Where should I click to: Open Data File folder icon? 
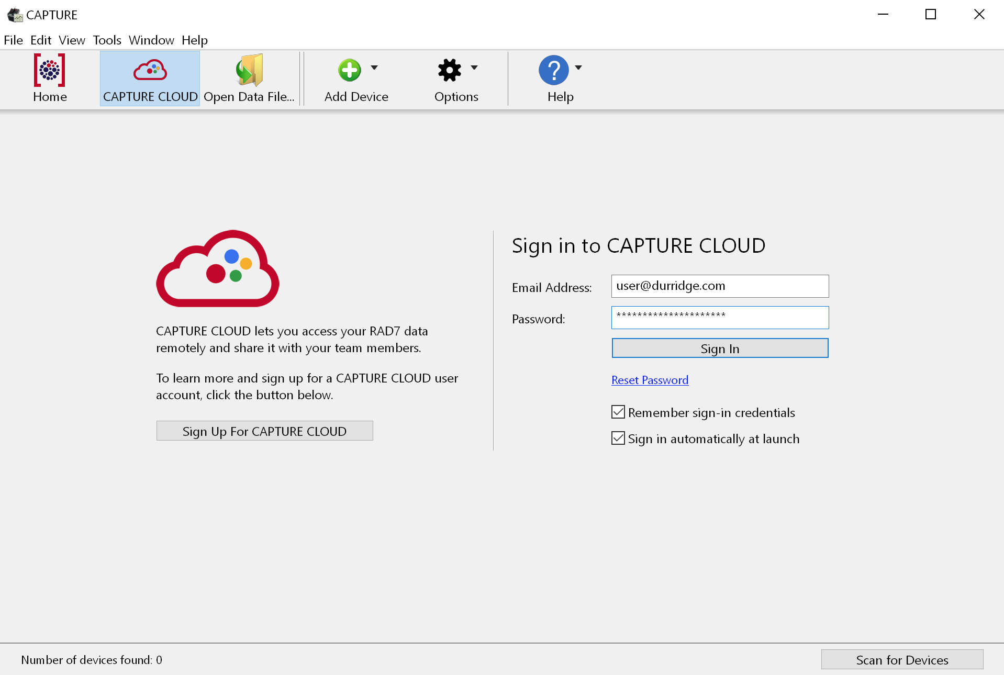(x=249, y=70)
